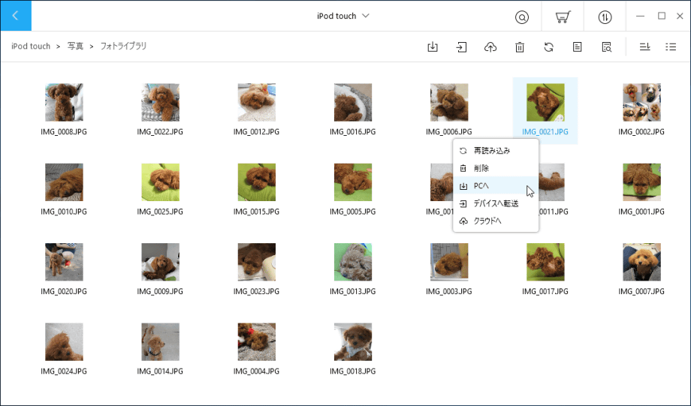Click the back arrow button
Image resolution: width=691 pixels, height=406 pixels.
point(16,16)
